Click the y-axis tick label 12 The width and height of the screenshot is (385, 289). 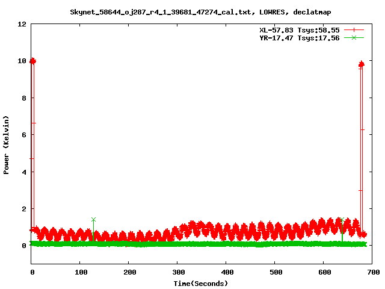coord(22,24)
